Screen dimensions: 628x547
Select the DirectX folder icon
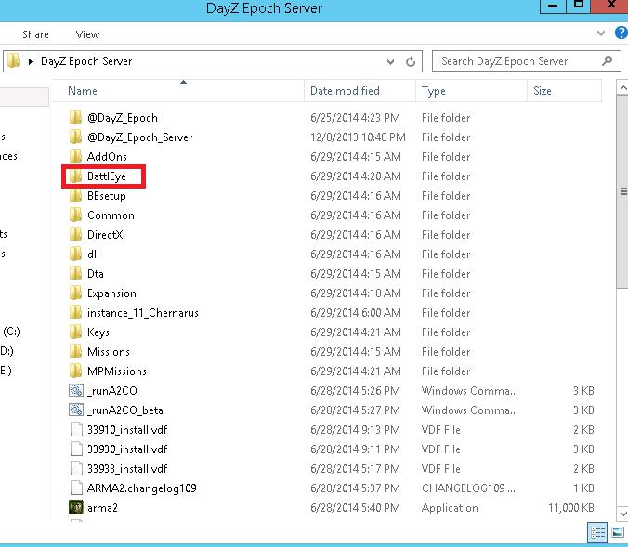75,235
